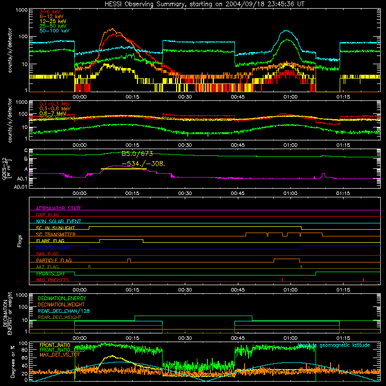Click the SC_TRANSMITTER flag label
This screenshot has width=386, height=386.
click(x=56, y=234)
